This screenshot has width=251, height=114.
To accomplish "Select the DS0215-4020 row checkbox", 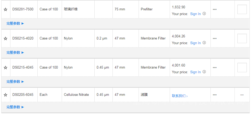I will pos(242,38).
